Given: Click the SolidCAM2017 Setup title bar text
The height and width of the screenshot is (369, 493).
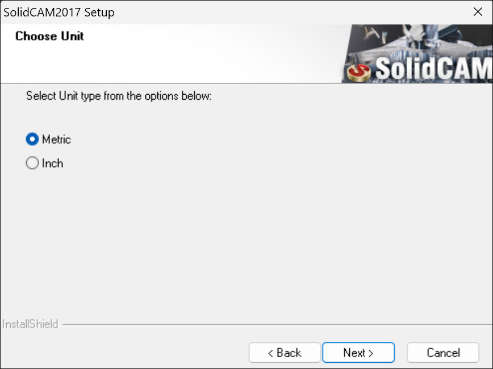Looking at the screenshot, I should pyautogui.click(x=59, y=12).
